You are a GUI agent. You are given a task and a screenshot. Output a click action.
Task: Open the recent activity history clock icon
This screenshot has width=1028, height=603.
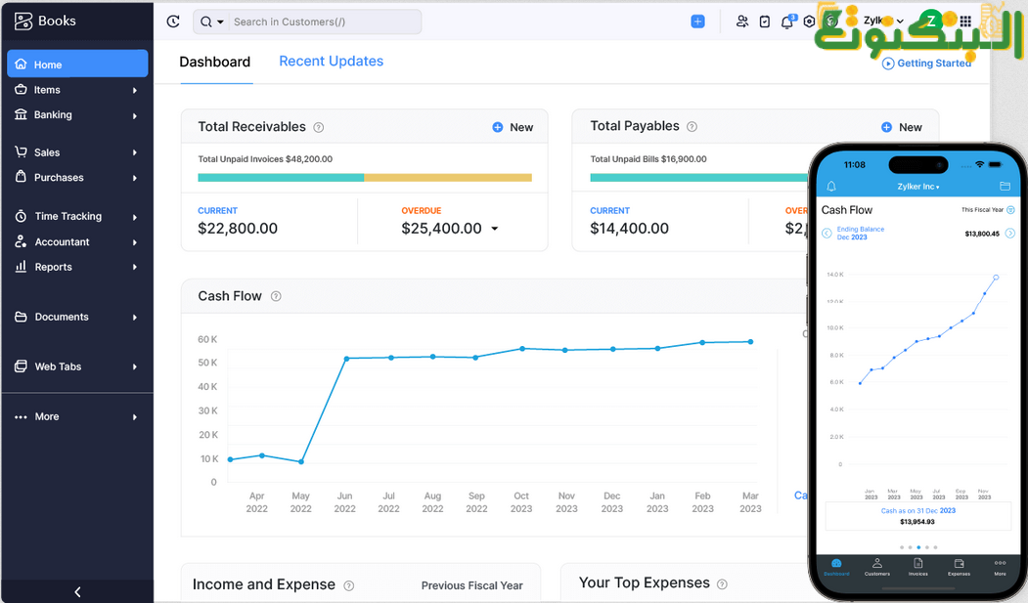(173, 22)
